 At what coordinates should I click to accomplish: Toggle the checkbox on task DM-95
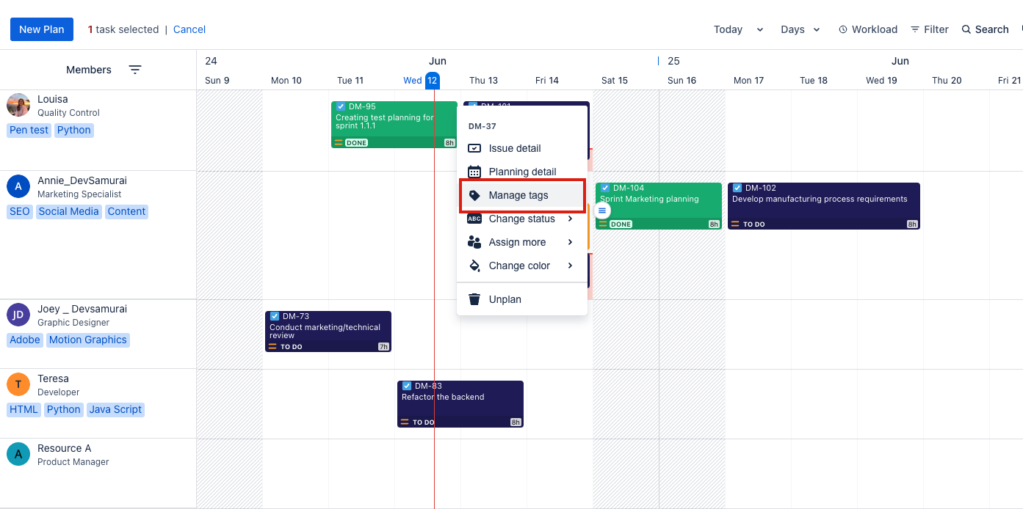(341, 107)
